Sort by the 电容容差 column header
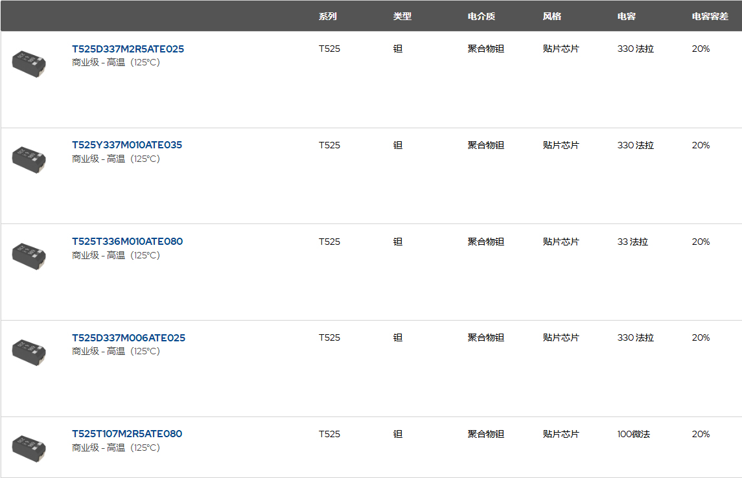Viewport: 742px width, 478px height. click(x=710, y=16)
